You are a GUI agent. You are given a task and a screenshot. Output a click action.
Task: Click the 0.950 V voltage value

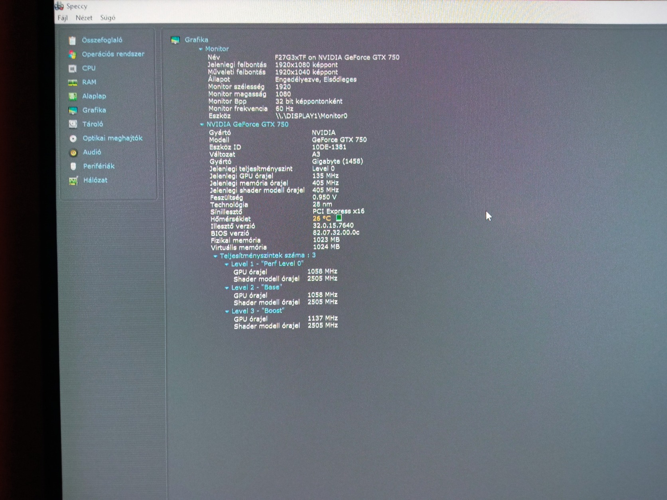point(324,197)
